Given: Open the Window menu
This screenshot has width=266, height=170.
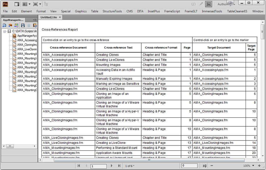Looking at the screenshot, I should click(x=258, y=11).
